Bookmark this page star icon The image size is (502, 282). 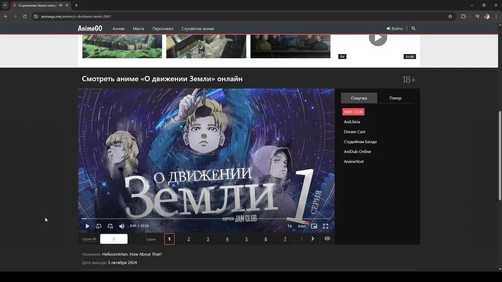point(450,16)
